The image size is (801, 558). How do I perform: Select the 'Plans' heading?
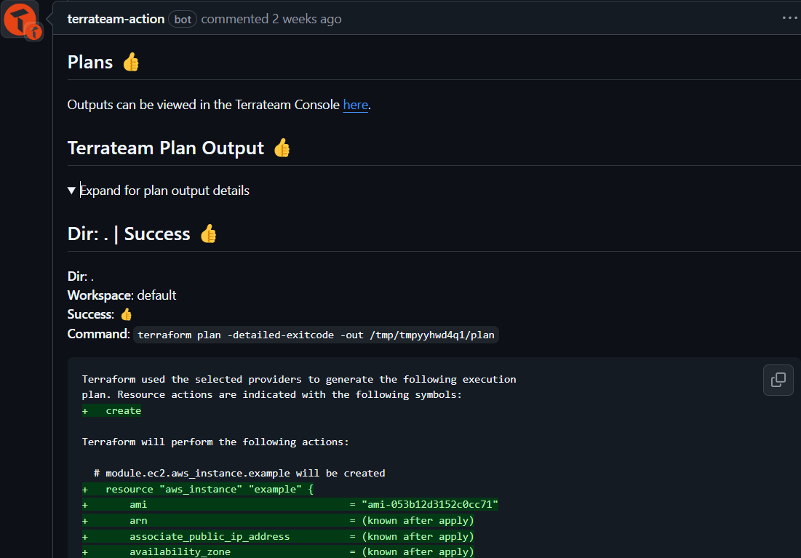[x=90, y=63]
